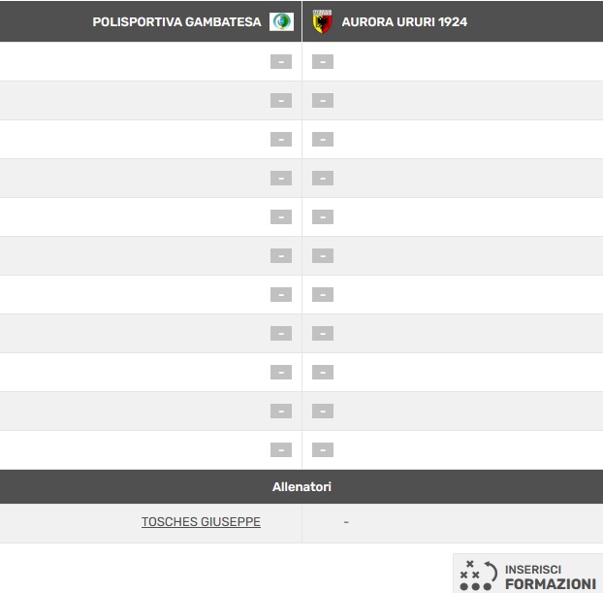Click the POLISPORTIVA GAMBATESA team name
The height and width of the screenshot is (593, 603).
pos(176,22)
